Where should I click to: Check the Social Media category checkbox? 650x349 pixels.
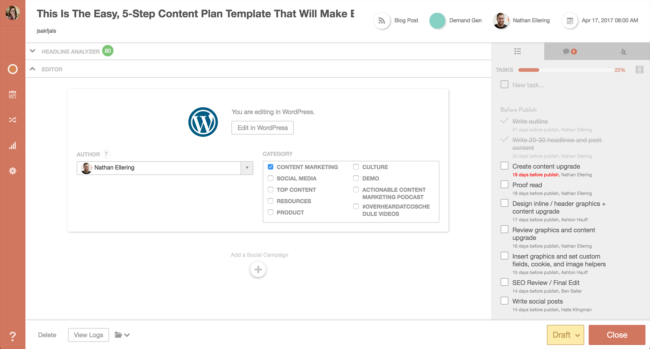270,178
